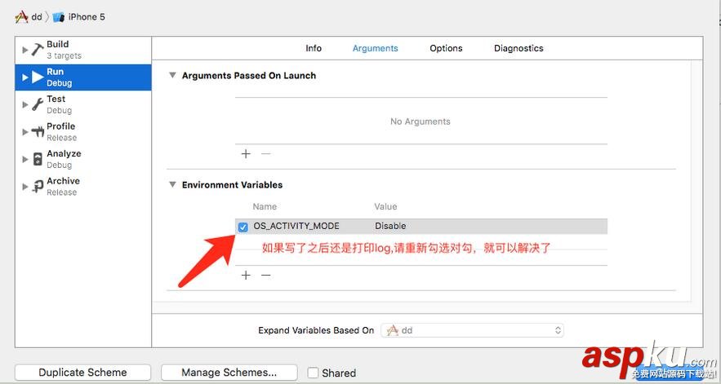Click the Test wrench icon
Image resolution: width=721 pixels, height=384 pixels.
[x=38, y=104]
